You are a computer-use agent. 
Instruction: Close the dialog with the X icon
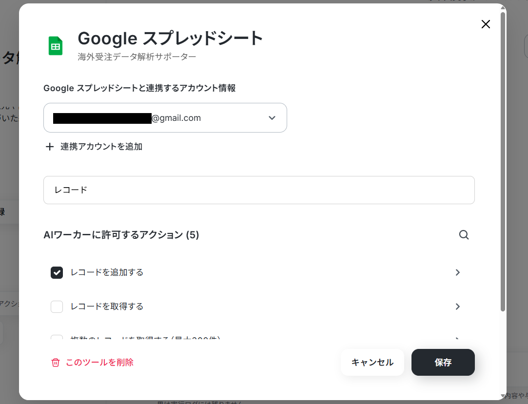click(x=486, y=24)
